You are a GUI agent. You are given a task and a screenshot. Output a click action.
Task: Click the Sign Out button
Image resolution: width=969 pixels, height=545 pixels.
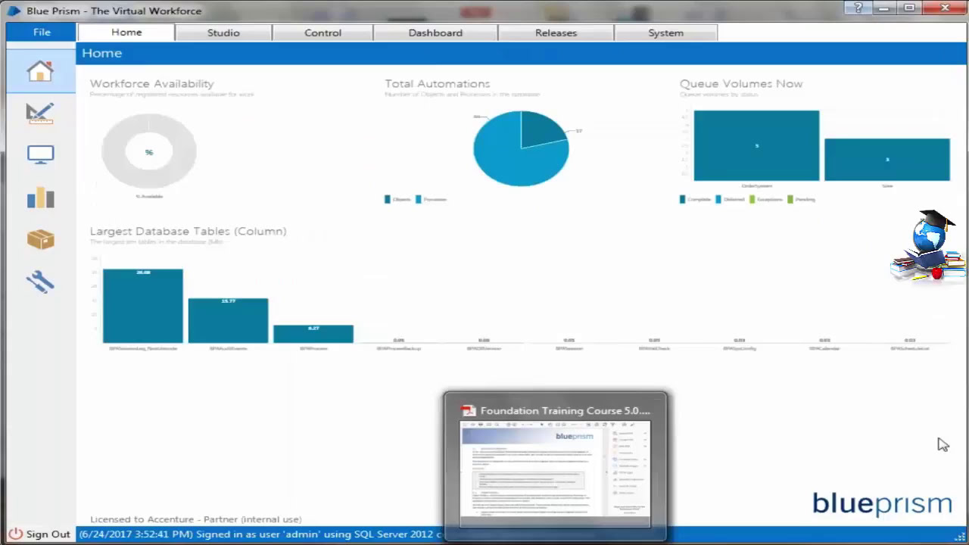coord(39,534)
